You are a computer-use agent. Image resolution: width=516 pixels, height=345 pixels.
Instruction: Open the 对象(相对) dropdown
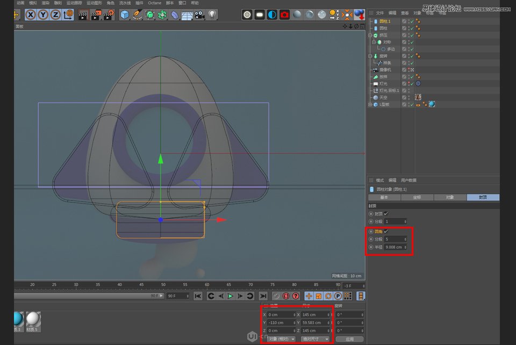(281, 339)
